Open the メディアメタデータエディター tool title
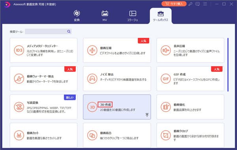 (42, 46)
